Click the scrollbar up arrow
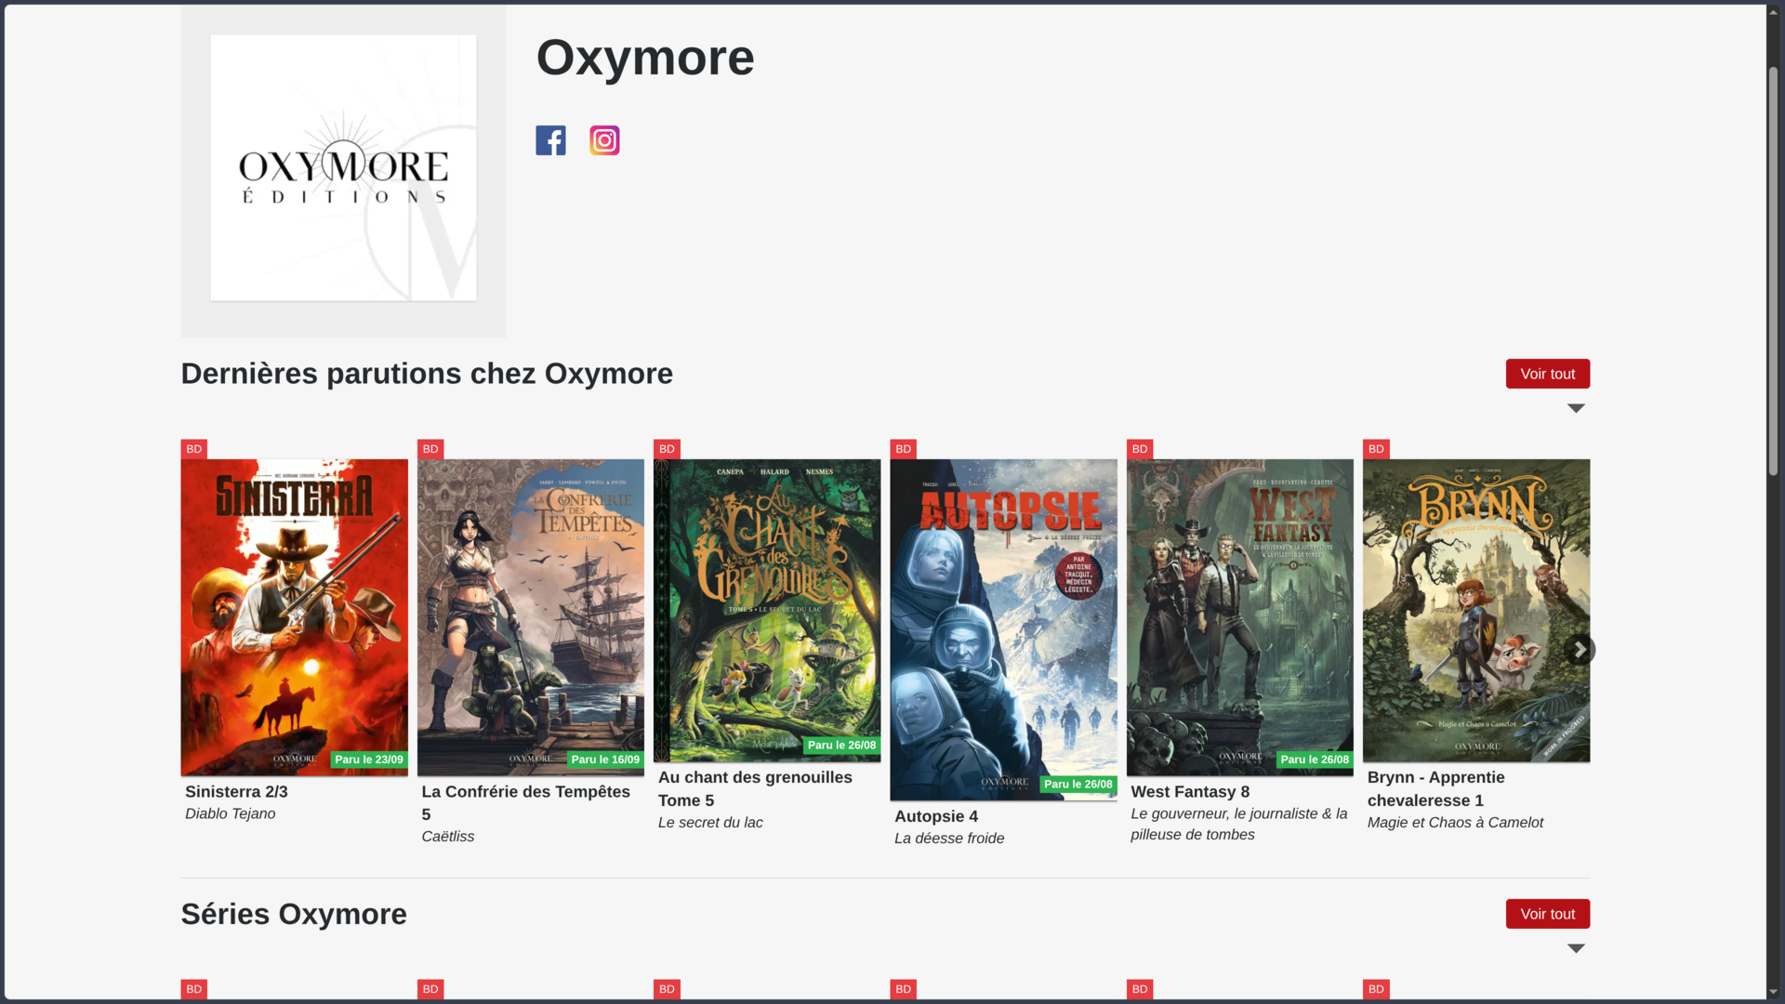The height and width of the screenshot is (1004, 1785). tap(1773, 11)
